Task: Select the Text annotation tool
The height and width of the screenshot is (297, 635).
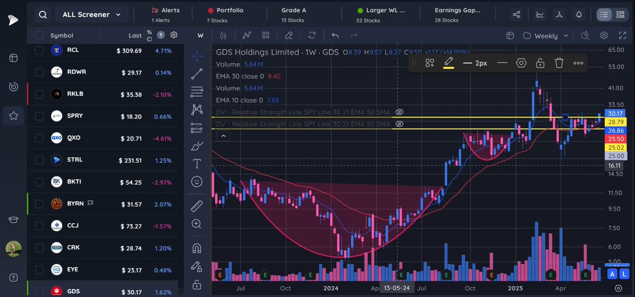Action: (x=197, y=163)
